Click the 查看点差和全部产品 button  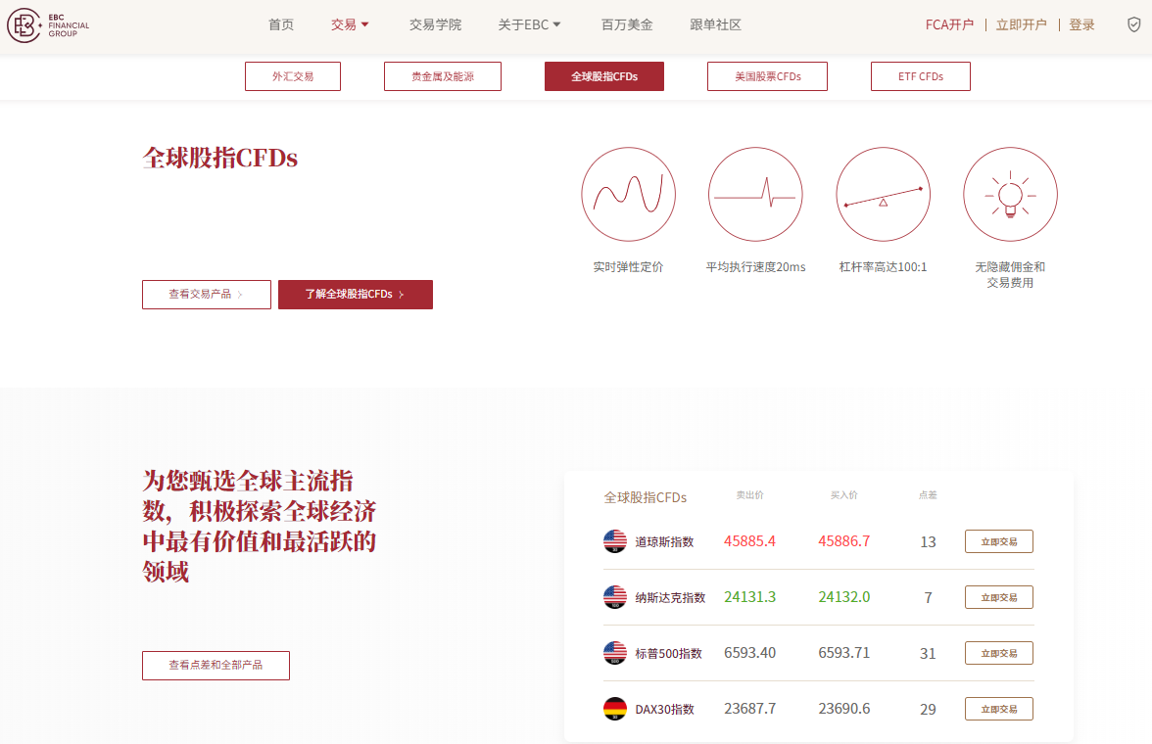[216, 666]
